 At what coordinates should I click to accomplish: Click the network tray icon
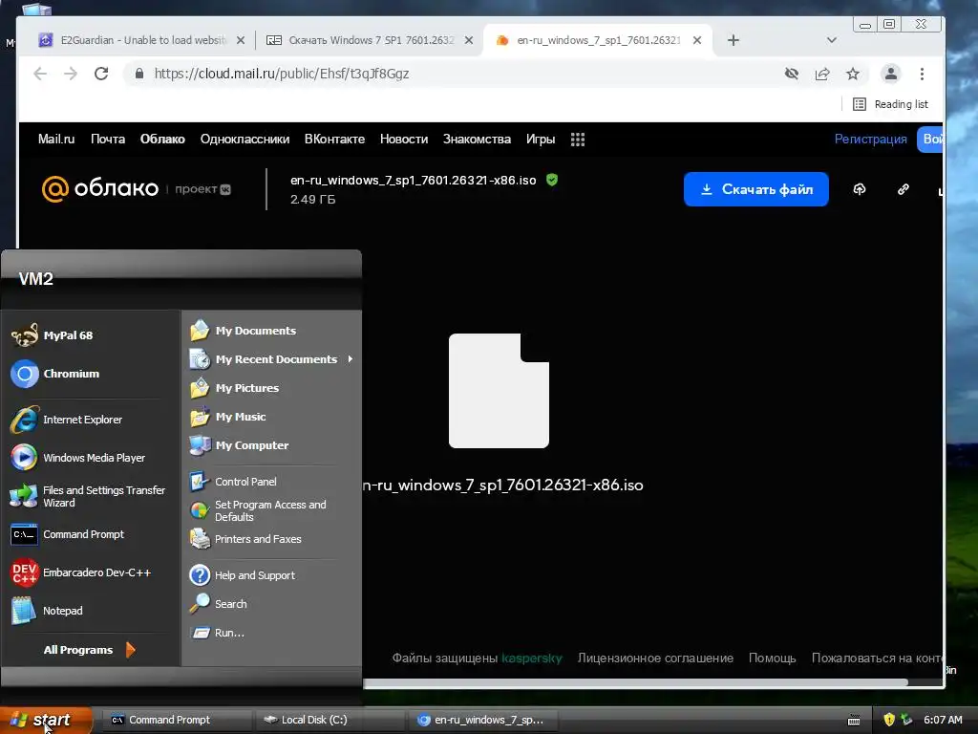906,720
